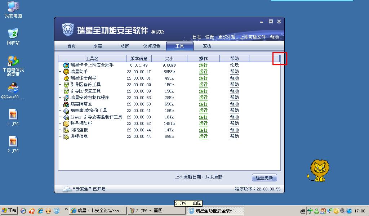Click 上报可疑文件 in the header
This screenshot has width=369, height=216.
click(x=253, y=37)
